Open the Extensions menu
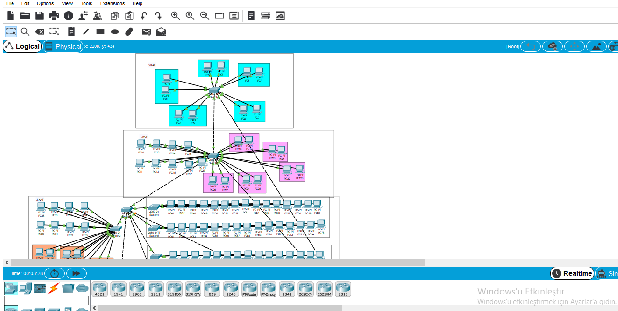 (112, 3)
